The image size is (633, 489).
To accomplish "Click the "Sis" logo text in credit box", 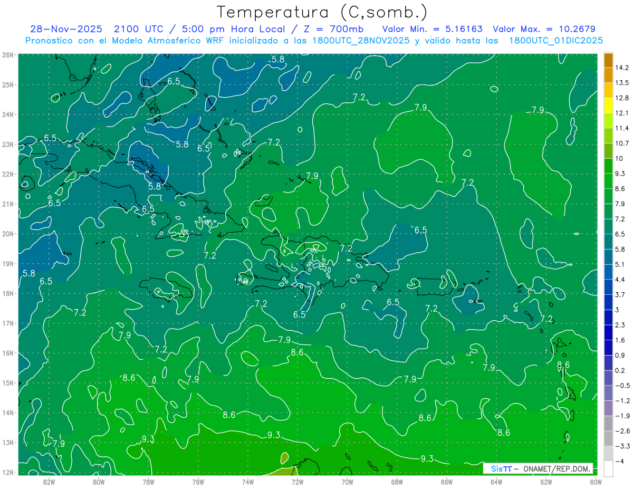I will tap(497, 468).
